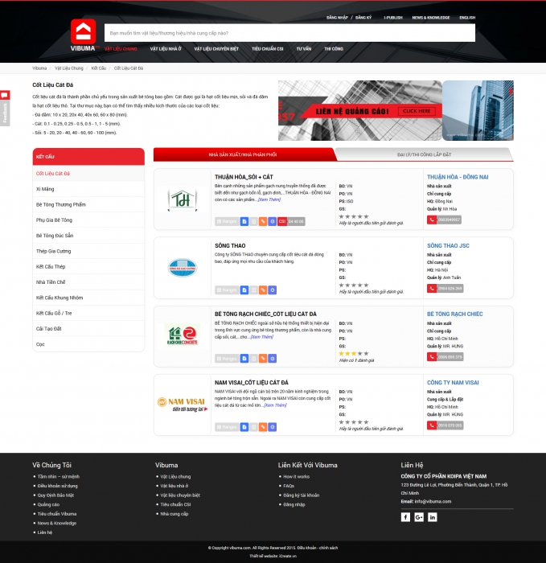The image size is (546, 563).
Task: Open Thuận Hòa - Đồng Nai supplier link
Action: point(458,177)
